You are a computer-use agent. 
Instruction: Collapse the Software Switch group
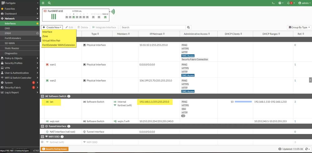click(42, 96)
